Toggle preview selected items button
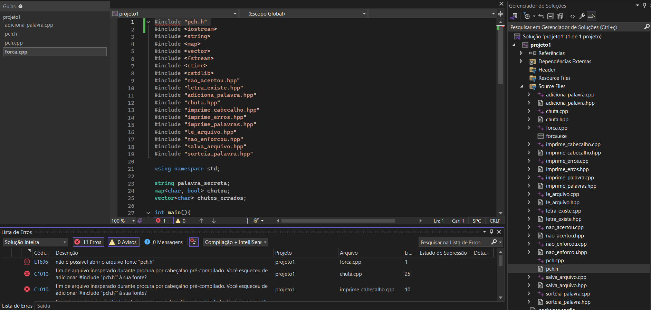 591,16
